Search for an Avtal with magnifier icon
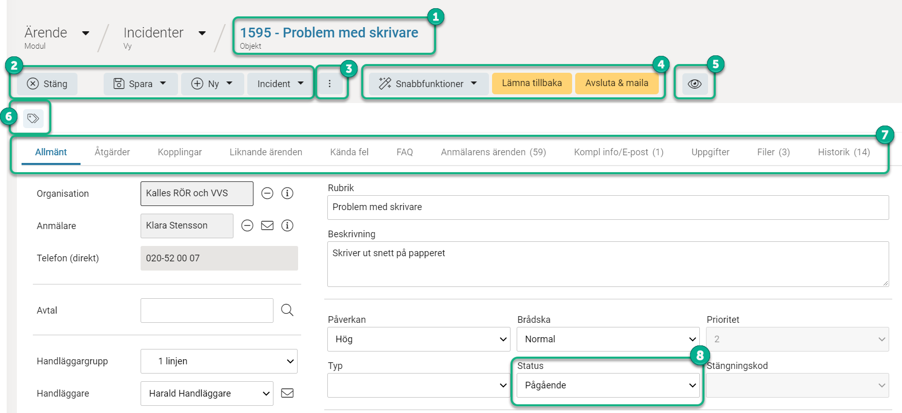 (x=287, y=310)
